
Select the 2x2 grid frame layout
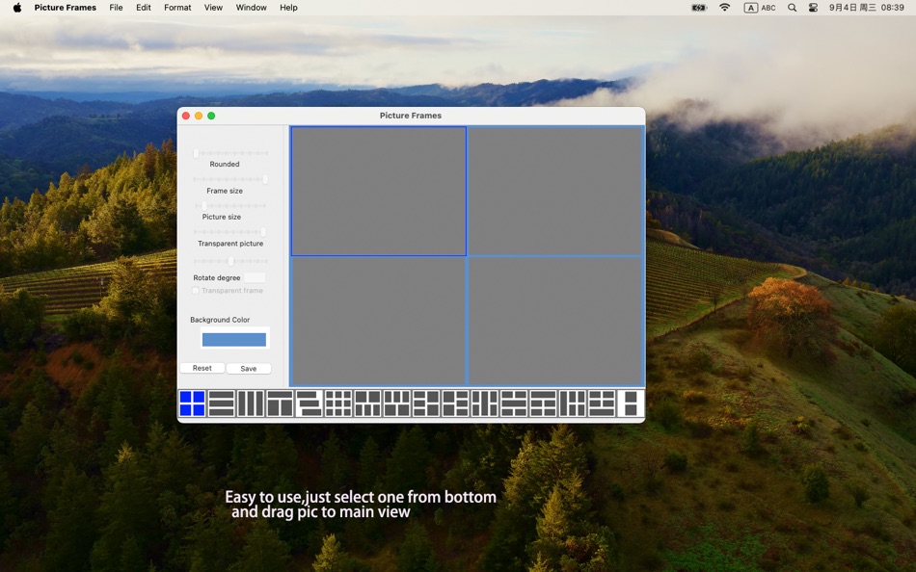coord(191,404)
